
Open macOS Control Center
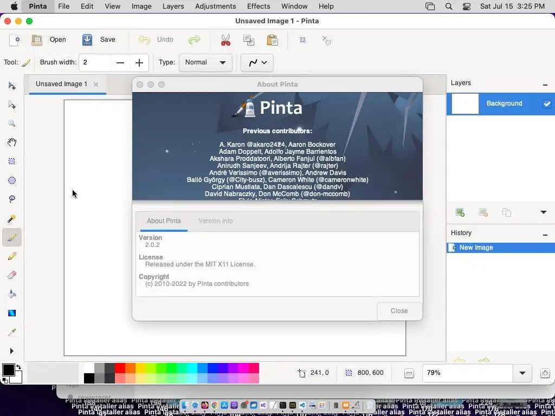coord(467,6)
